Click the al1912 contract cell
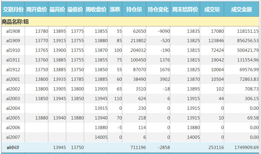 (x=13, y=70)
